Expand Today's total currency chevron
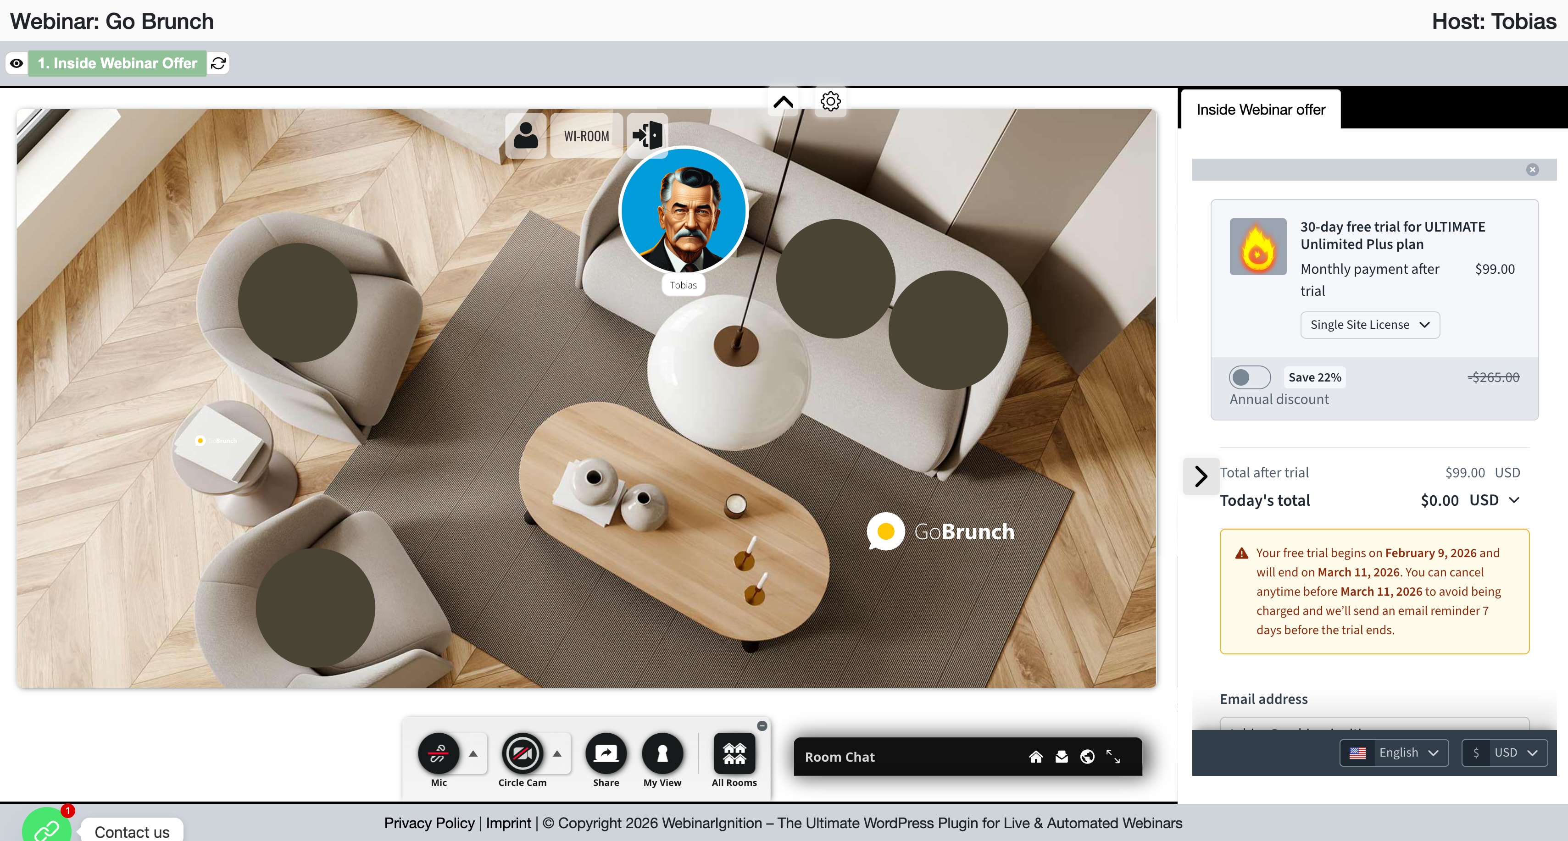The width and height of the screenshot is (1568, 841). 1514,500
